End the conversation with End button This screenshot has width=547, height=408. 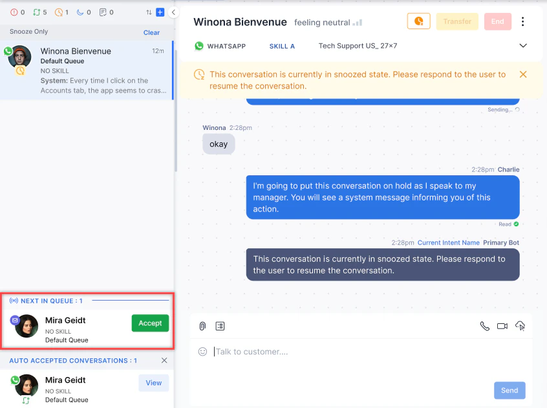(x=497, y=21)
